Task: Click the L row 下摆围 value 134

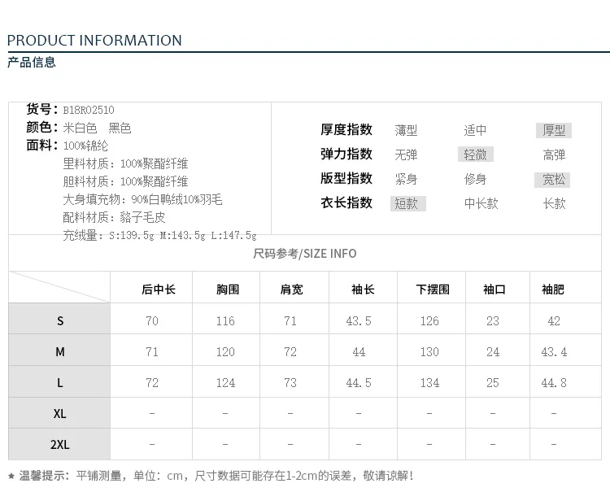Action: 429,383
